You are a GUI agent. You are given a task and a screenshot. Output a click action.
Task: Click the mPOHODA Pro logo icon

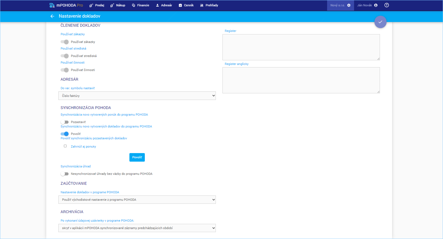click(52, 5)
